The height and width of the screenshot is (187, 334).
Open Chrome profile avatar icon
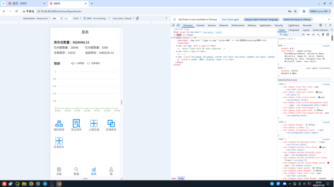click(304, 11)
